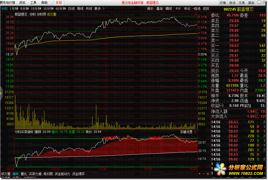Select the 资金博弈 bottom tab
The width and height of the screenshot is (268, 180).
tap(79, 174)
